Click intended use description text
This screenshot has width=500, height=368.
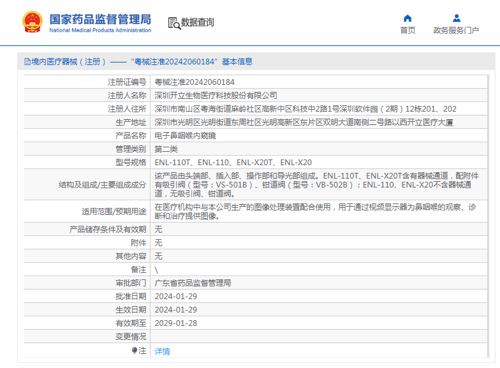(315, 212)
